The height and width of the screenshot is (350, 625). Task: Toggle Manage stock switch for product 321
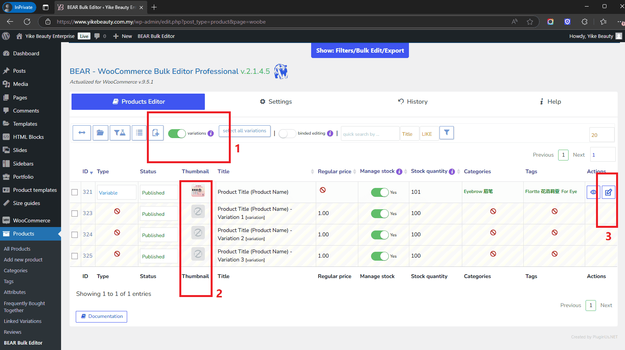pos(380,192)
